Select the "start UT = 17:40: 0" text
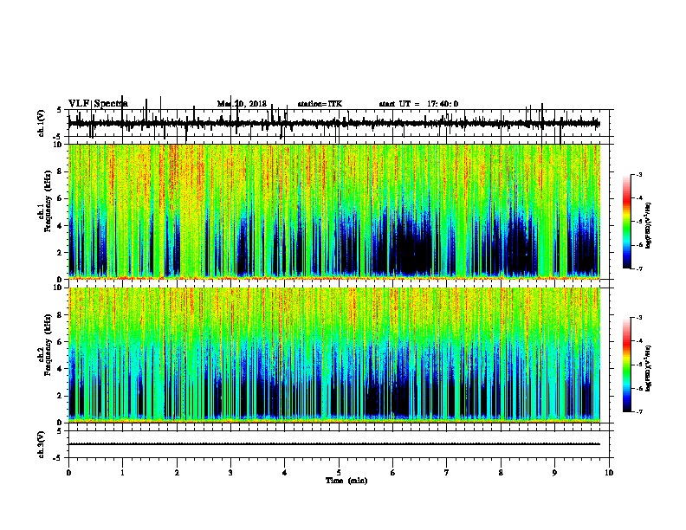The width and height of the screenshot is (686, 530). point(418,104)
